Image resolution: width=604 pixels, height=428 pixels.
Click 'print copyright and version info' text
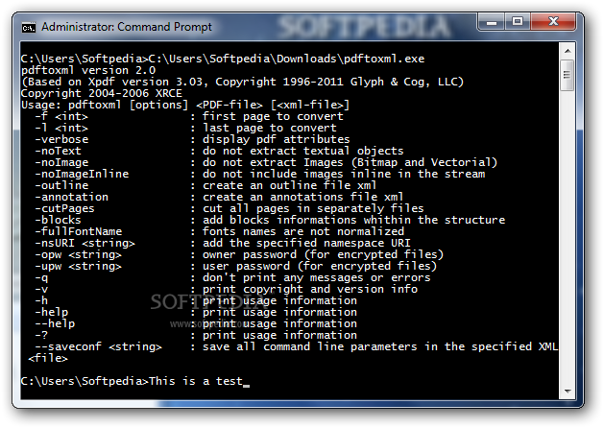[x=310, y=290]
